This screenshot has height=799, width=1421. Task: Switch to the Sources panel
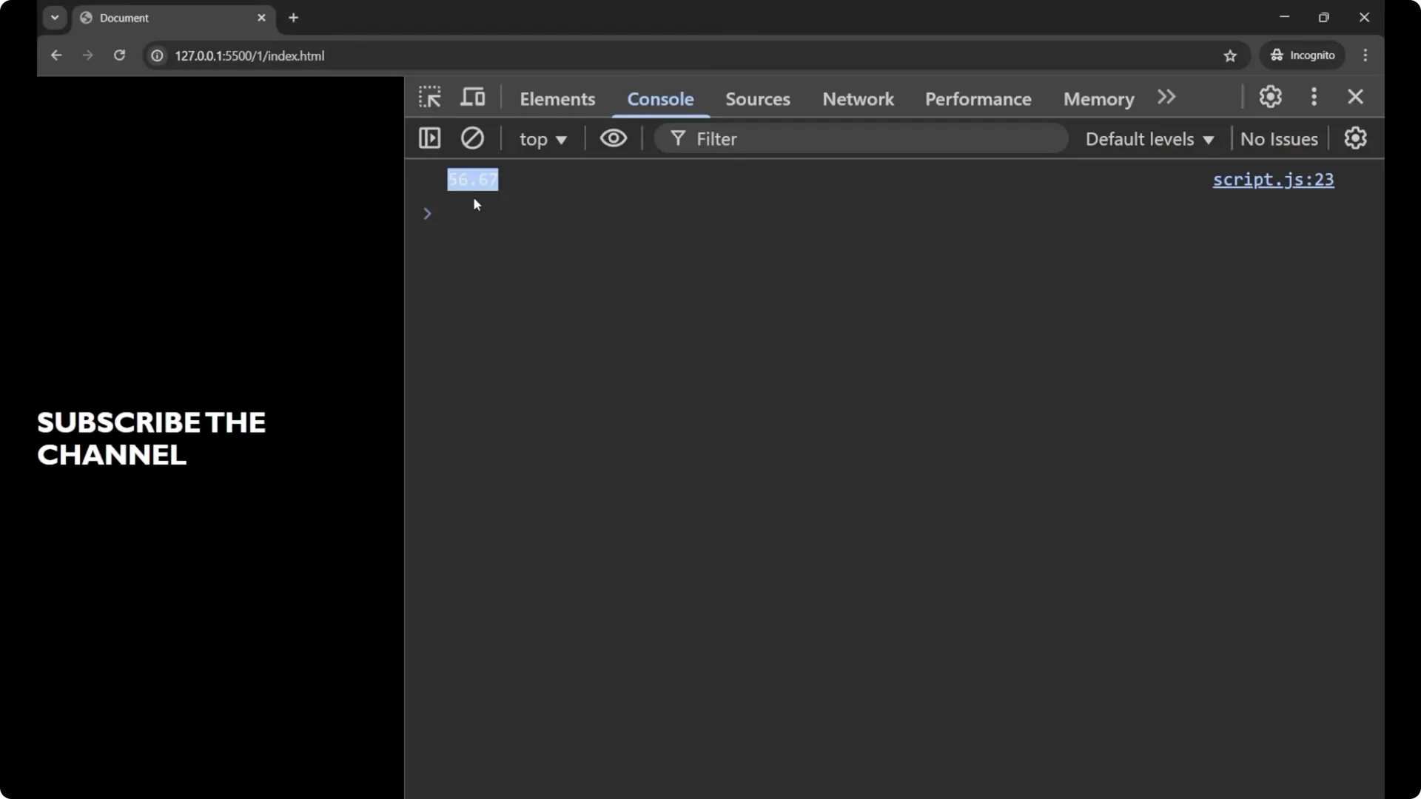point(758,99)
